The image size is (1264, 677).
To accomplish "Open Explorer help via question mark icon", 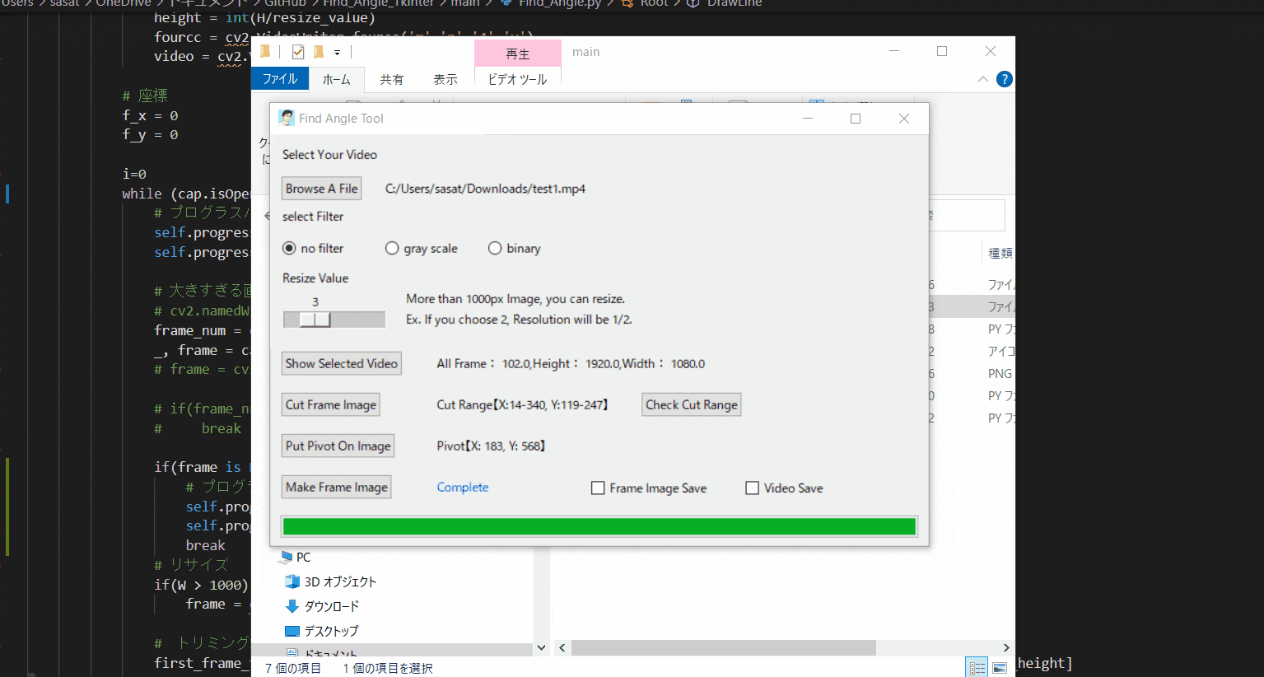I will (x=1004, y=79).
